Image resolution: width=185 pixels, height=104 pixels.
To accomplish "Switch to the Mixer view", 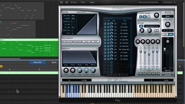I will [83, 2].
